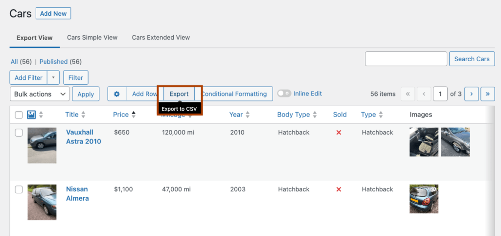Sort Body Type column with arrows

(x=315, y=115)
